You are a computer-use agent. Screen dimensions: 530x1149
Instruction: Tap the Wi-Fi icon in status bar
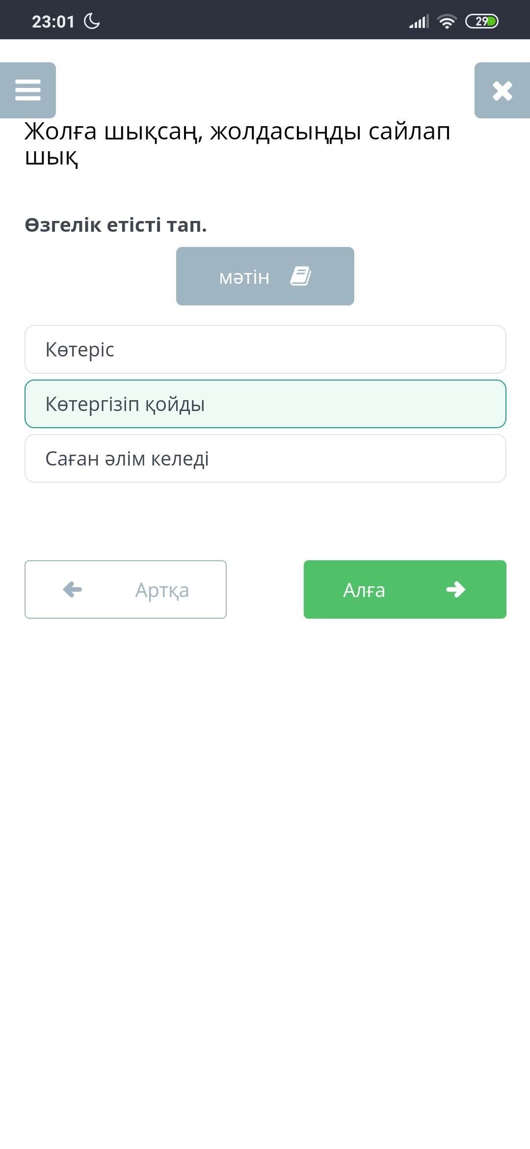pos(447,22)
